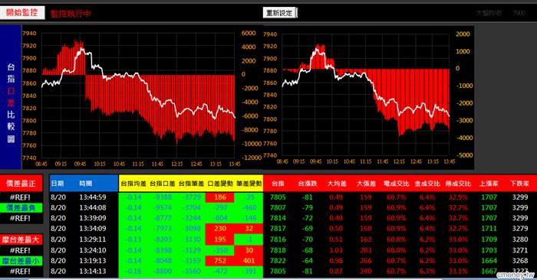
Task: Click the 台指筆差 yellow column header
Action: coord(191,184)
